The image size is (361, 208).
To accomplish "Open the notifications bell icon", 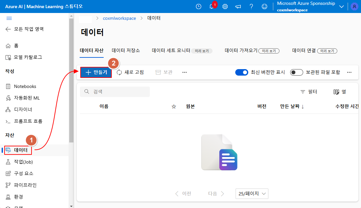I will pos(212,7).
